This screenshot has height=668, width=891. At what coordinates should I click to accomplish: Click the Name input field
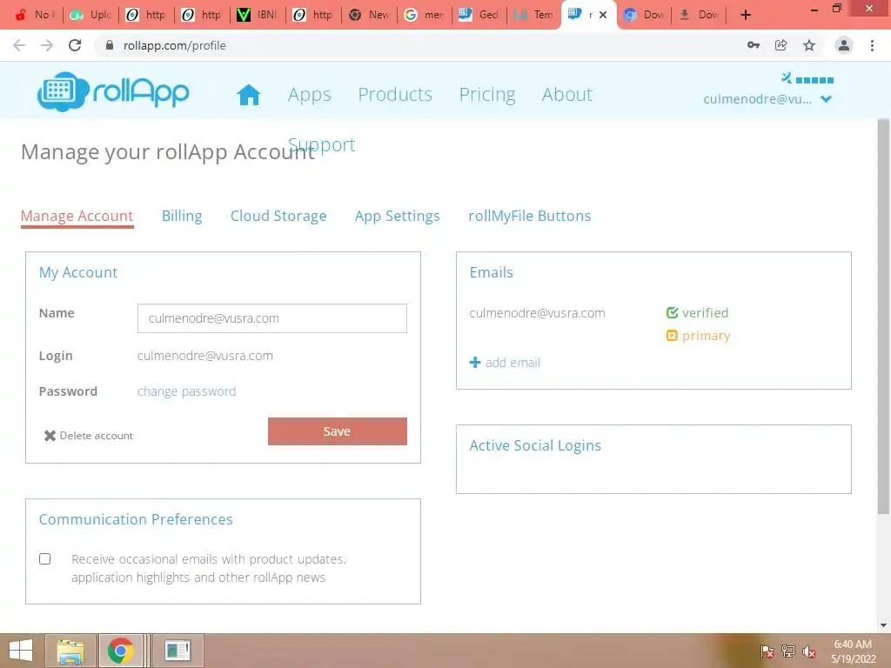coord(272,318)
